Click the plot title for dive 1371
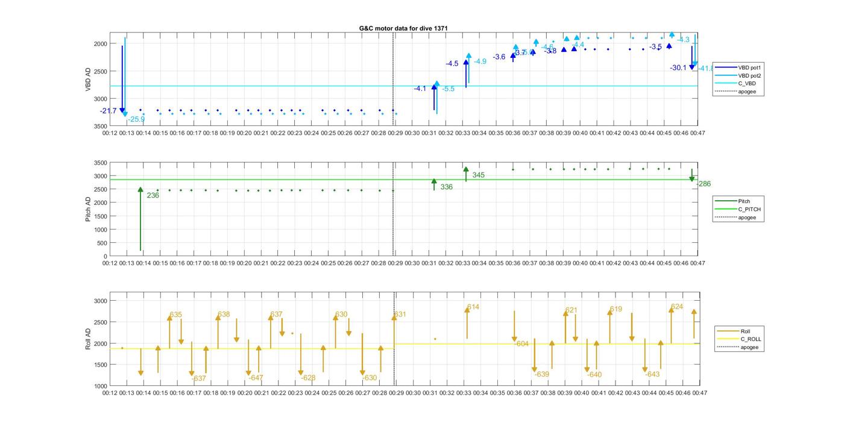Image resolution: width=844 pixels, height=434 pixels. [403, 28]
